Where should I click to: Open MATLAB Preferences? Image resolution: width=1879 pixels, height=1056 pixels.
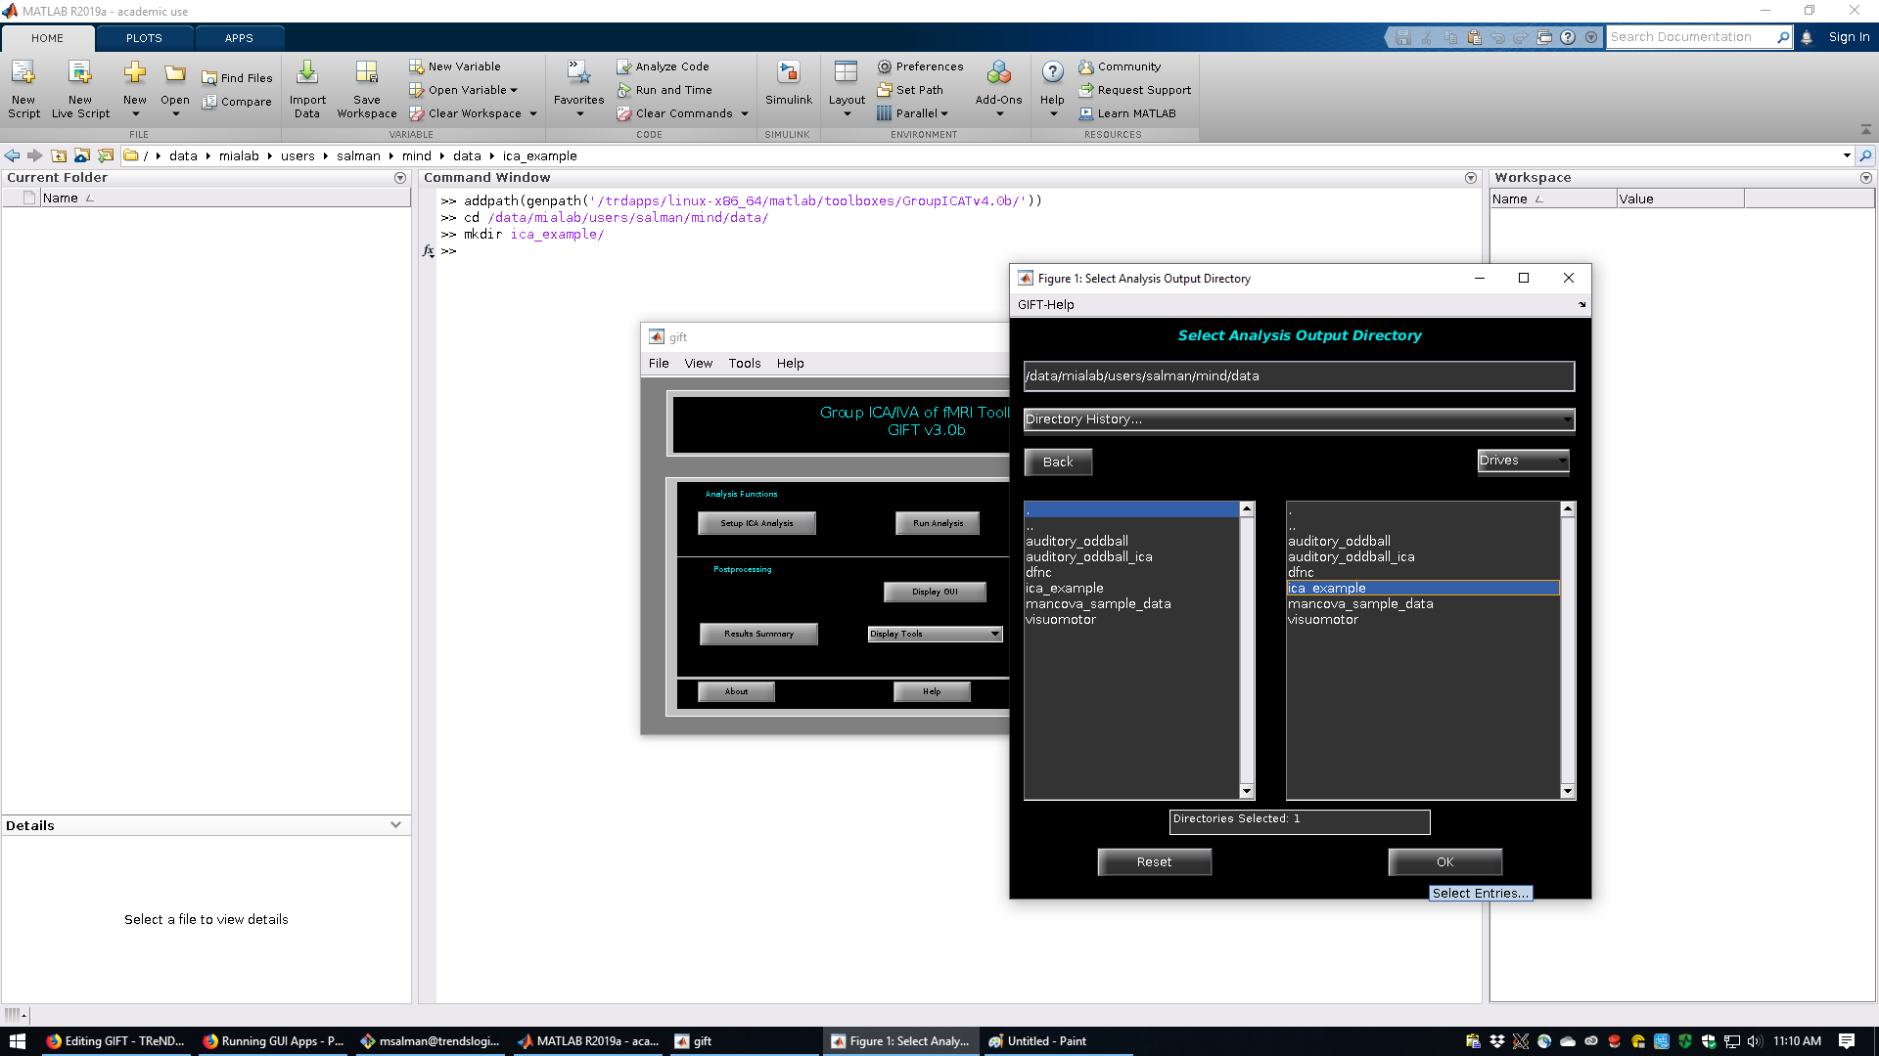tap(920, 66)
